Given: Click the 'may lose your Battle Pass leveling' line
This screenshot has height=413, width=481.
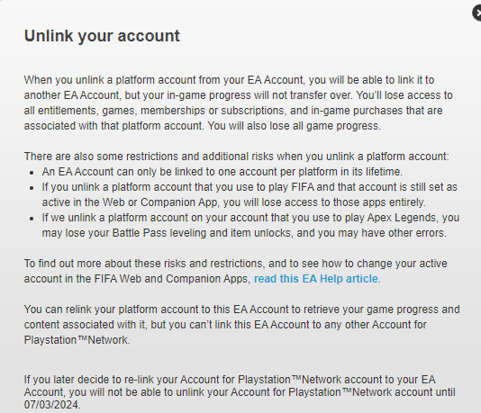Looking at the screenshot, I should tap(244, 233).
